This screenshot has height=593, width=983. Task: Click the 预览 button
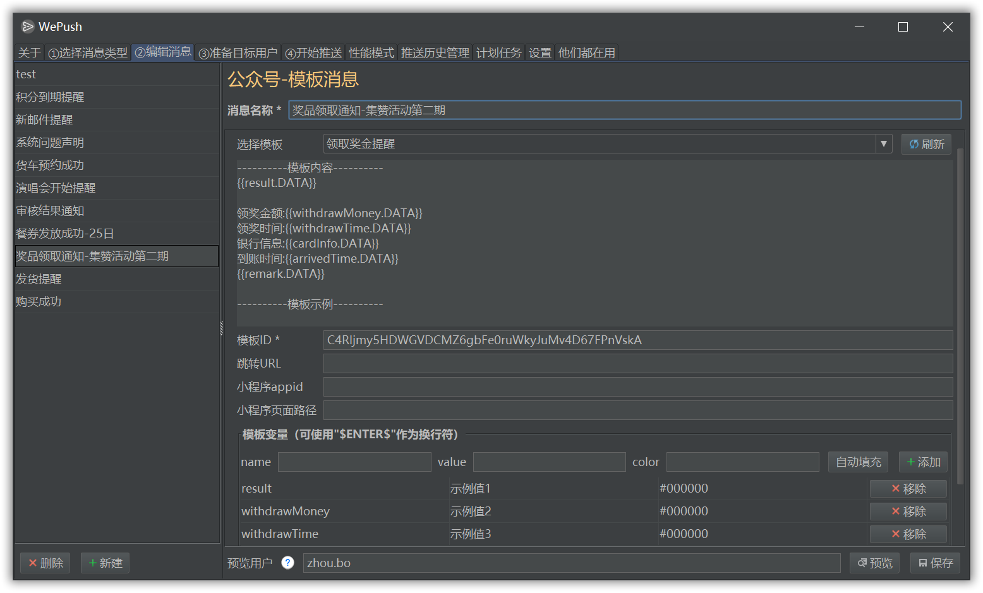(x=875, y=563)
